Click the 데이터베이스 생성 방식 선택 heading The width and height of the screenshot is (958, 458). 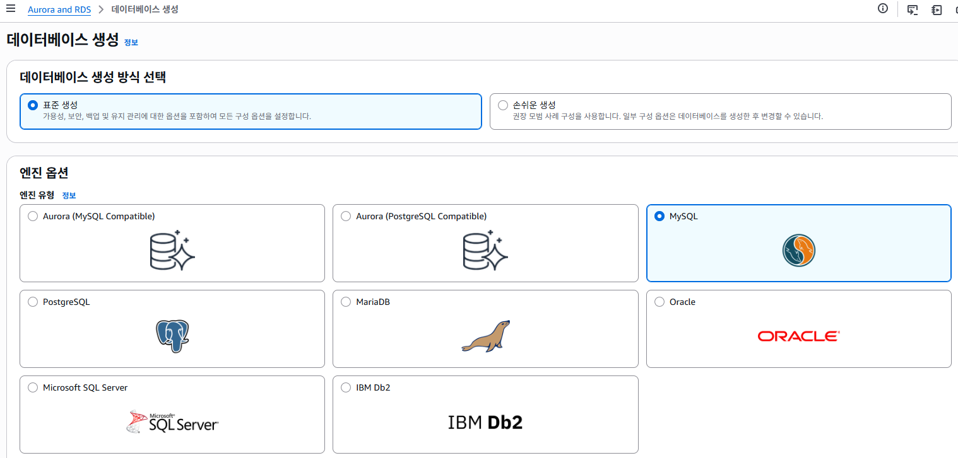coord(93,77)
